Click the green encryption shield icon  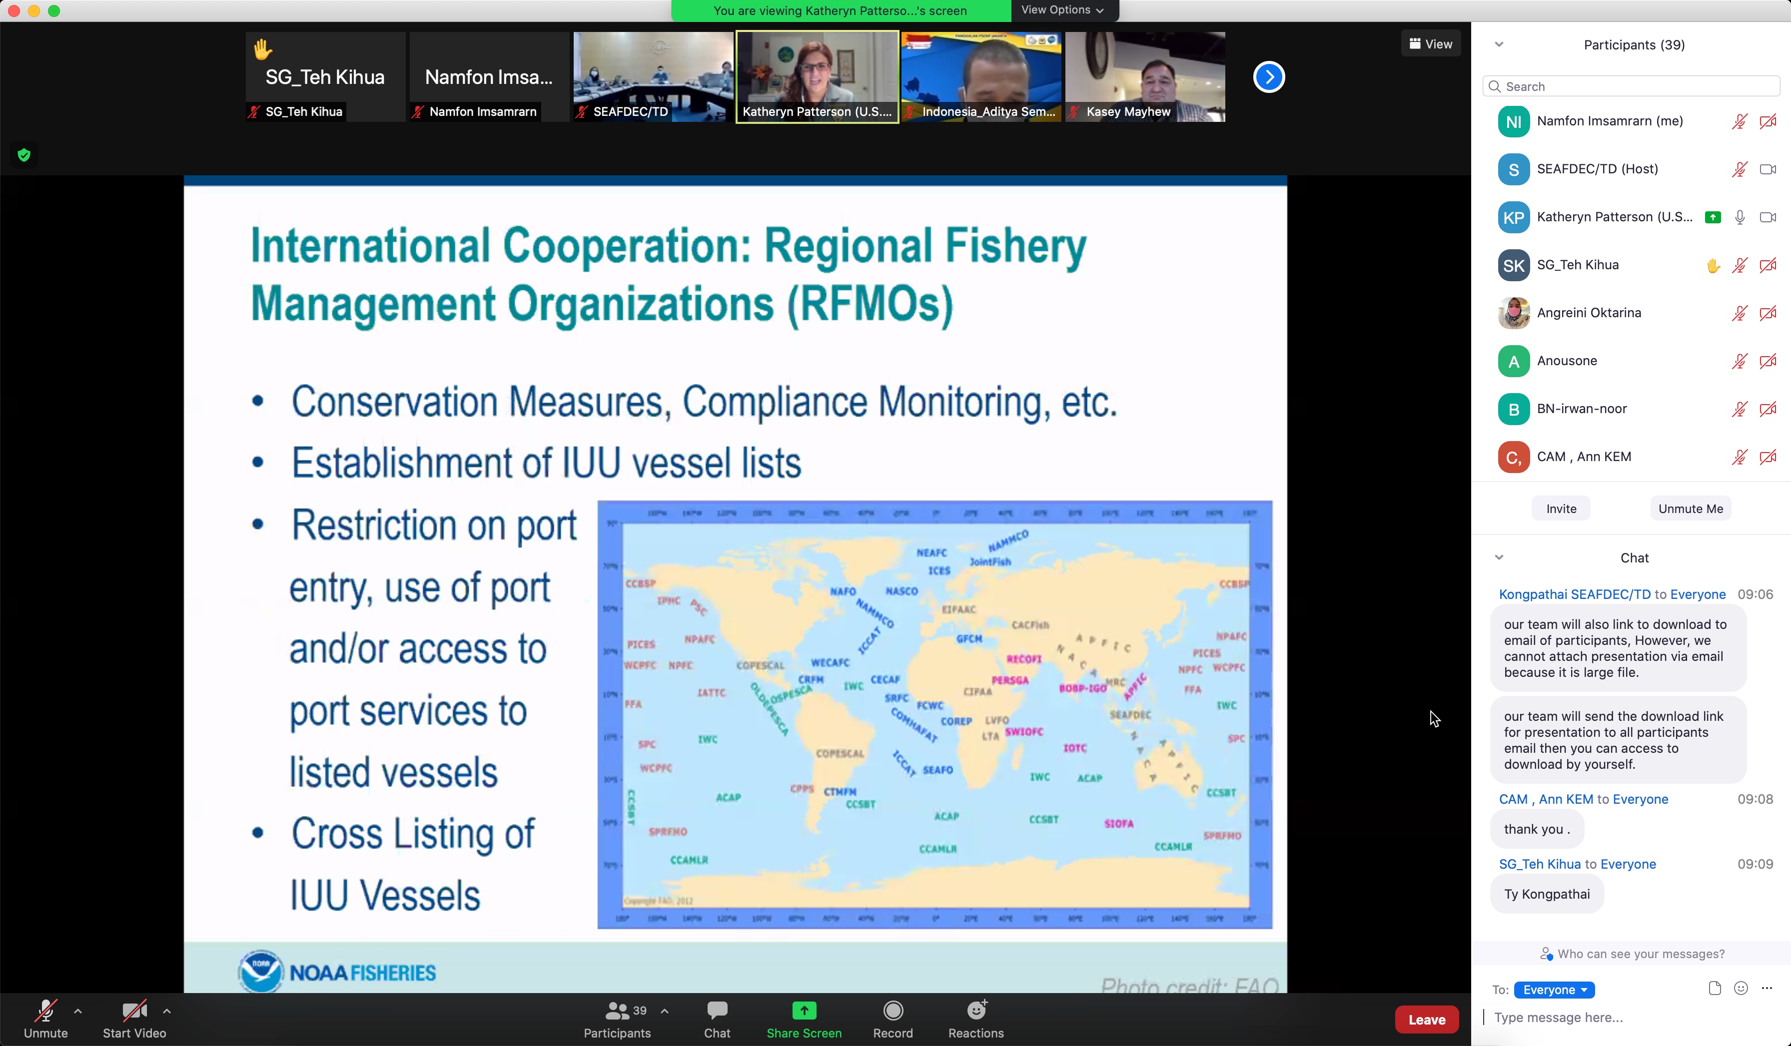tap(24, 155)
